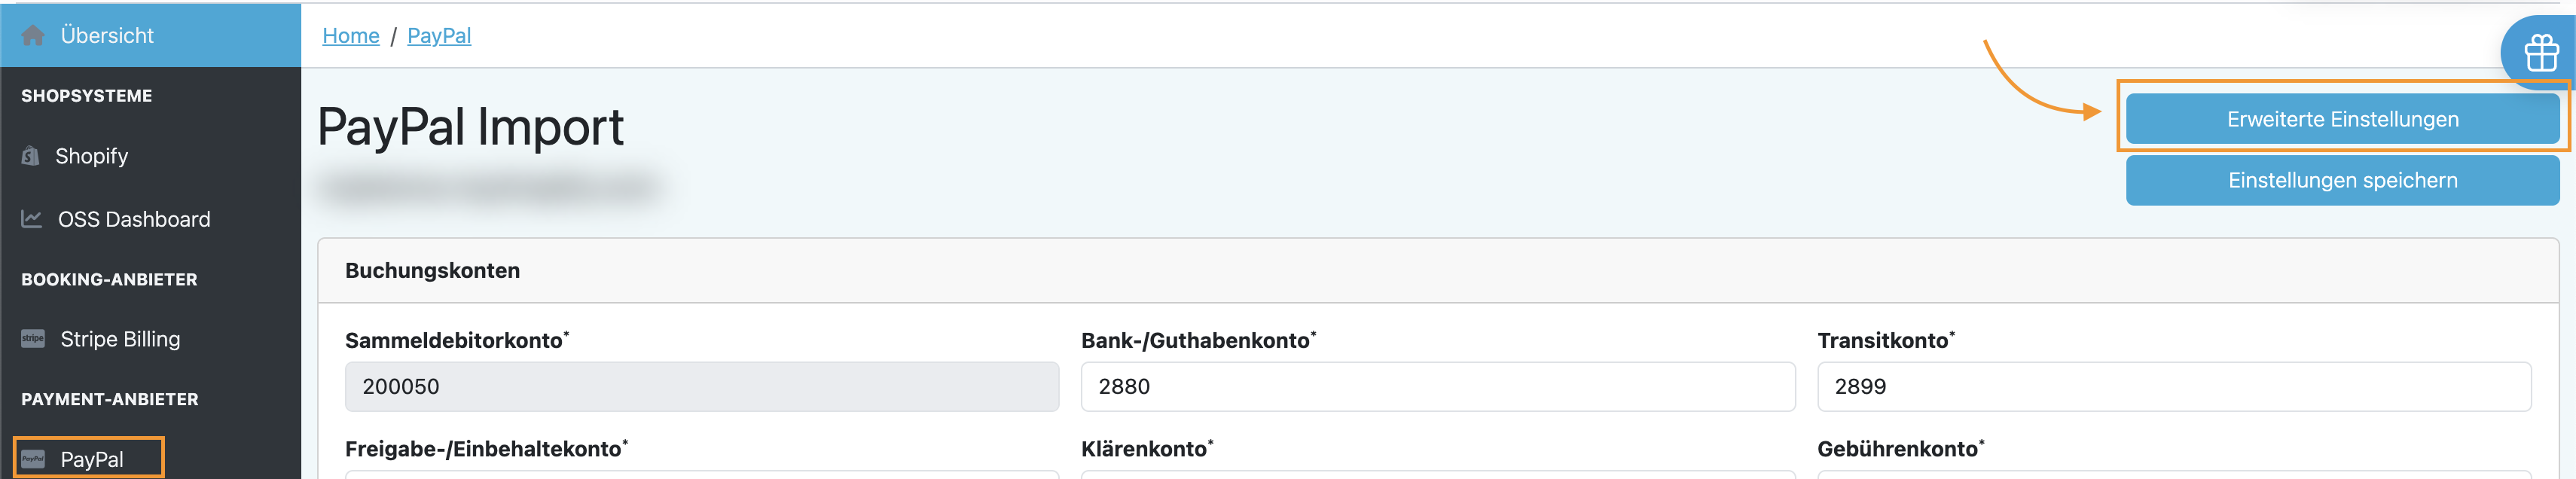This screenshot has width=2576, height=479.
Task: Open Erweiterte Einstellungen
Action: click(x=2342, y=119)
